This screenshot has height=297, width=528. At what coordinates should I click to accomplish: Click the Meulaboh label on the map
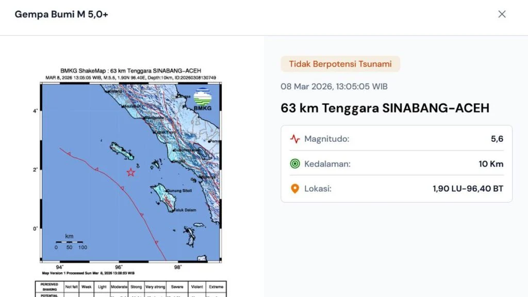132,106
